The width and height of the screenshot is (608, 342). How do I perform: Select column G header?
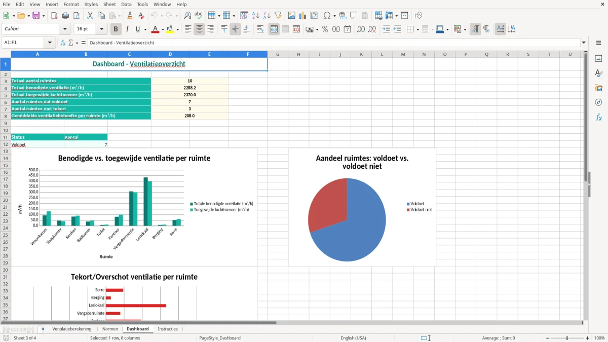coord(278,54)
